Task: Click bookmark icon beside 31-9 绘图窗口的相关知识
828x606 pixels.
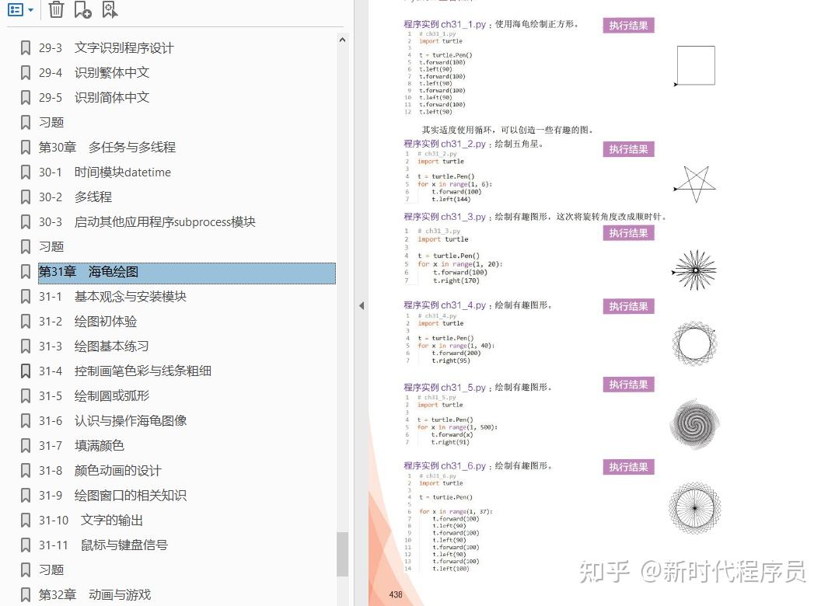Action: click(x=26, y=495)
